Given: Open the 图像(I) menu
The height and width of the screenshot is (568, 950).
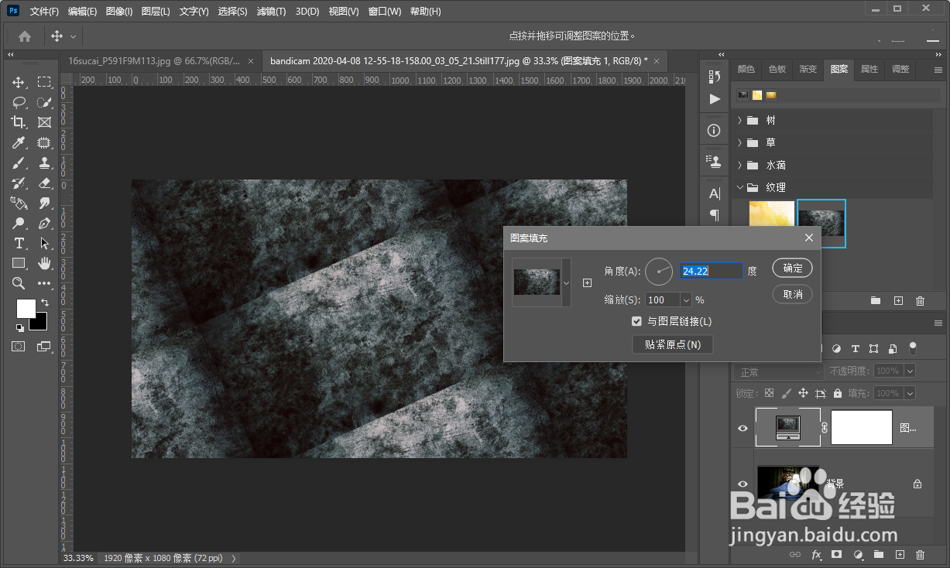Looking at the screenshot, I should click(x=119, y=12).
